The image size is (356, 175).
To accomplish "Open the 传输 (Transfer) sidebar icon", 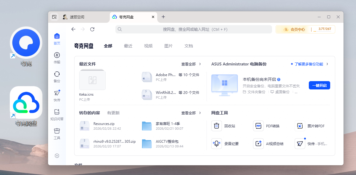I will coord(57,55).
